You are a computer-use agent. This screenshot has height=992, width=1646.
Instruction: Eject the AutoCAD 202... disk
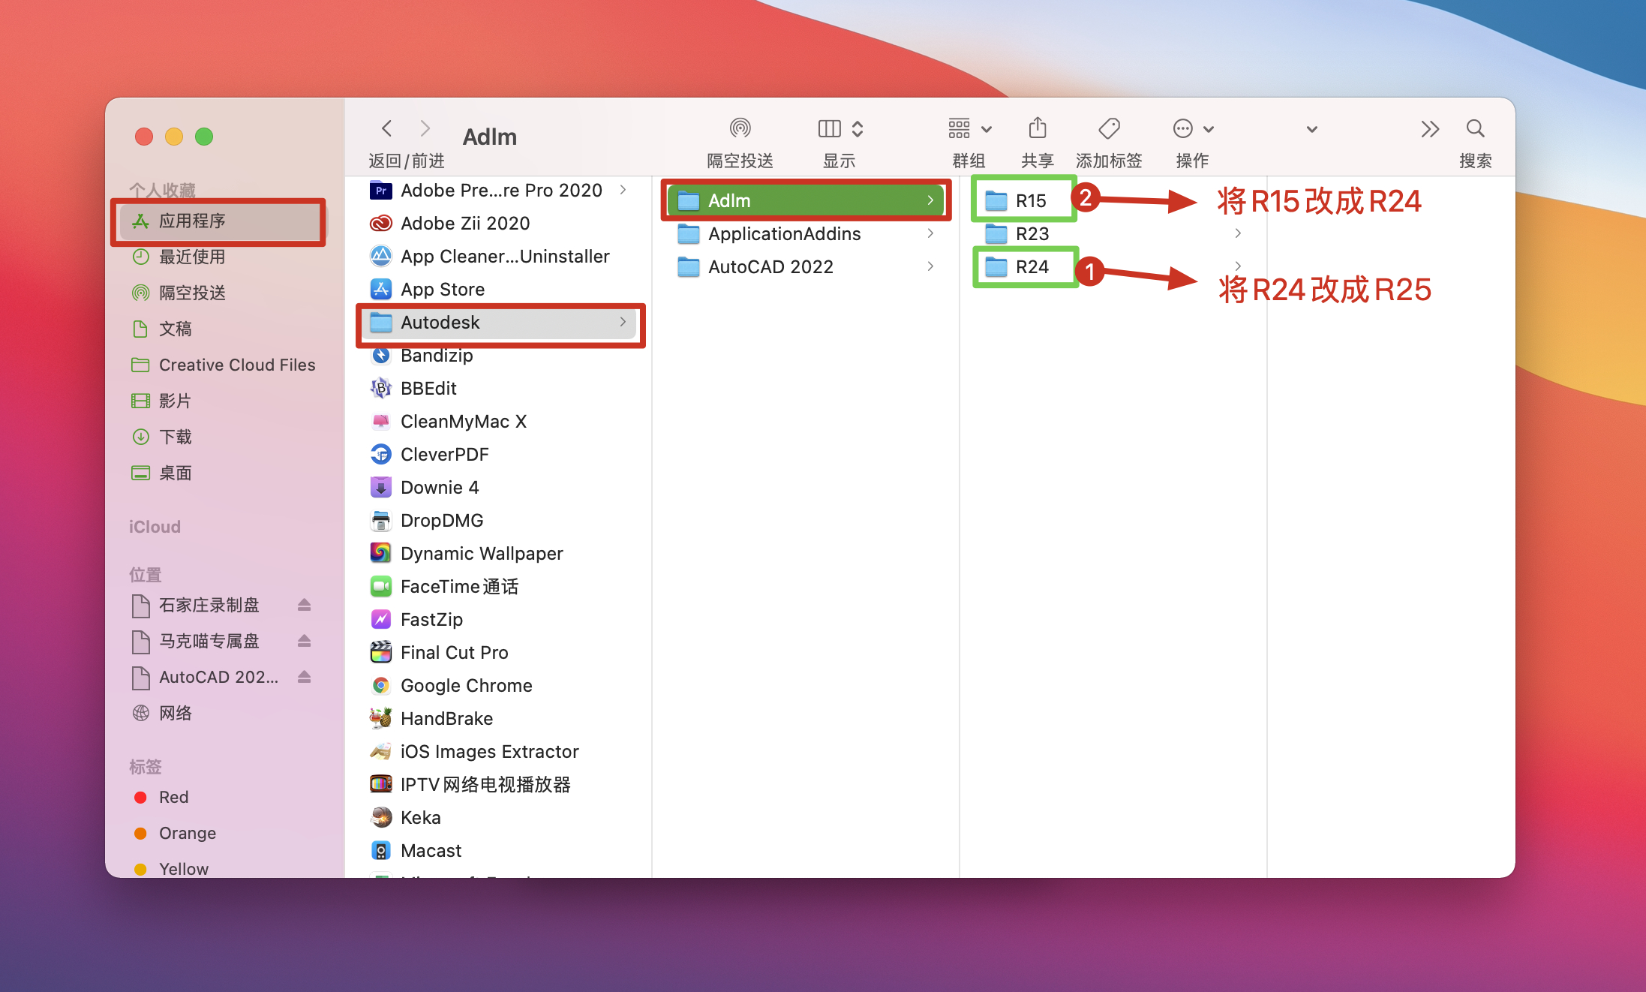click(304, 677)
